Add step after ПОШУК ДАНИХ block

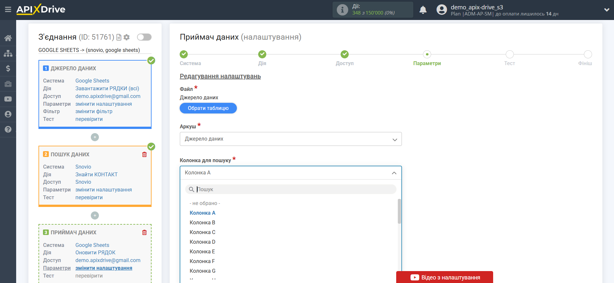pos(95,215)
